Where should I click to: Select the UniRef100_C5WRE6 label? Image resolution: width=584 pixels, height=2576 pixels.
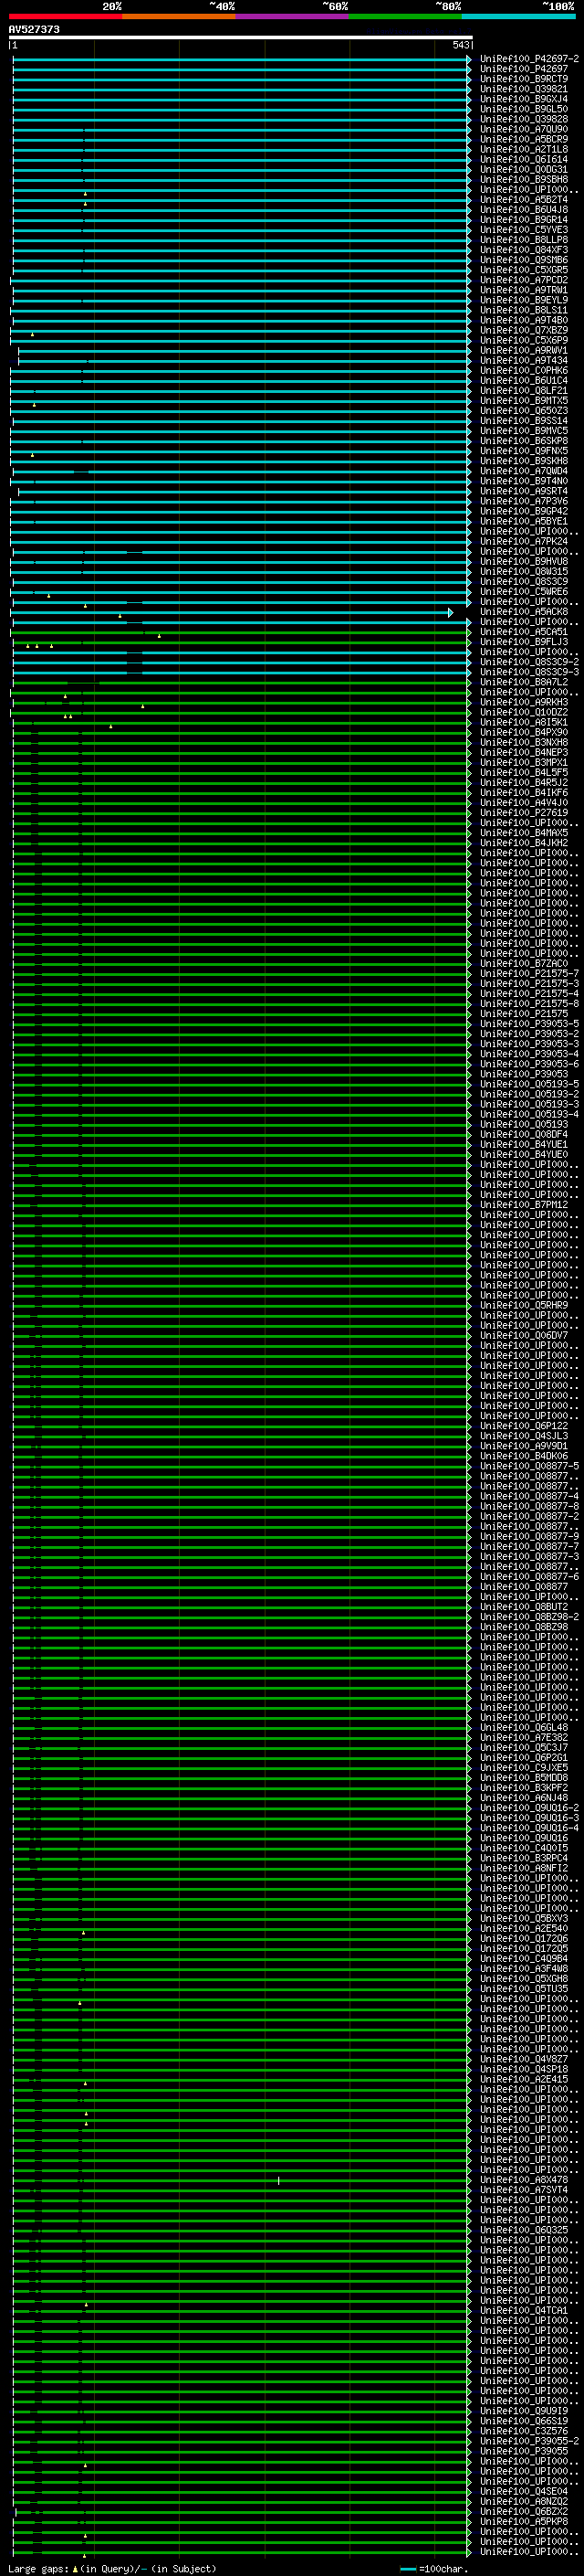524,591
